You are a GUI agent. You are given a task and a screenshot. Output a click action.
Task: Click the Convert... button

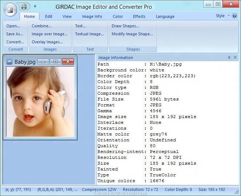(x=15, y=42)
